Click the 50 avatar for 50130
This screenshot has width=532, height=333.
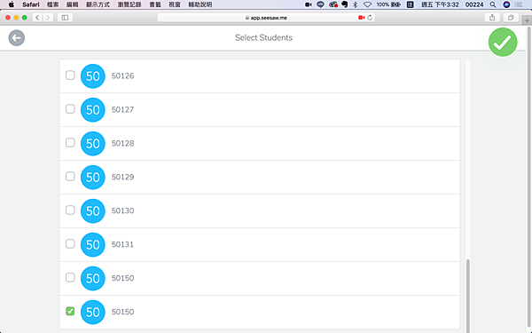click(92, 211)
